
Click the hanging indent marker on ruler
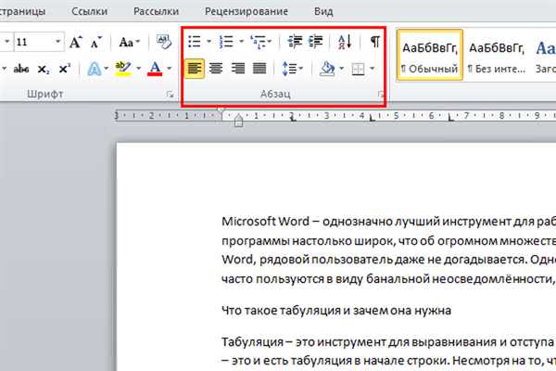point(239,118)
